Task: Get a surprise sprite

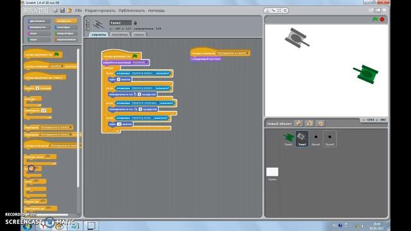Action: [x=320, y=123]
